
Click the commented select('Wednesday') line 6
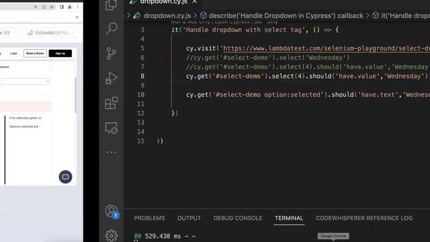pyautogui.click(x=268, y=58)
